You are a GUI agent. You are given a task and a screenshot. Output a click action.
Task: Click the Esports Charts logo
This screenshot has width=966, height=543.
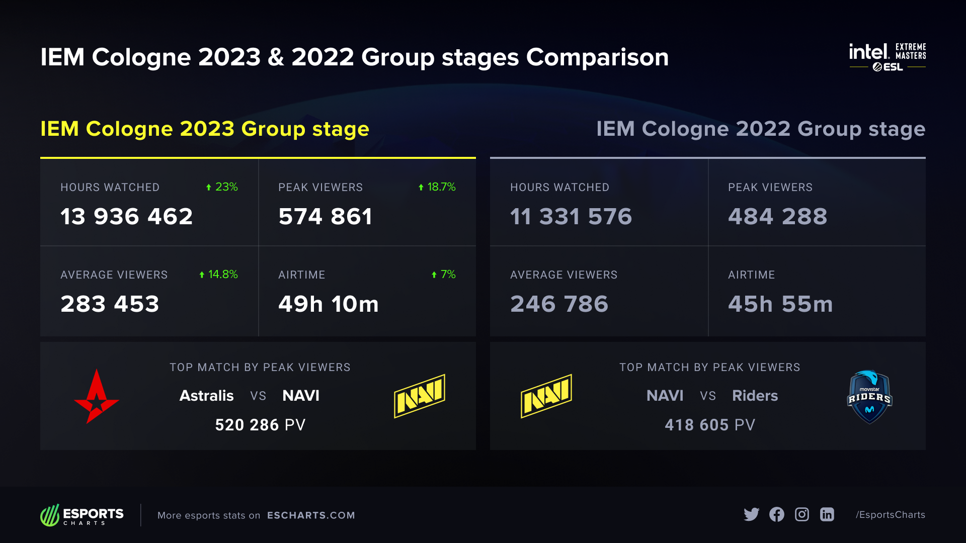pos(82,515)
